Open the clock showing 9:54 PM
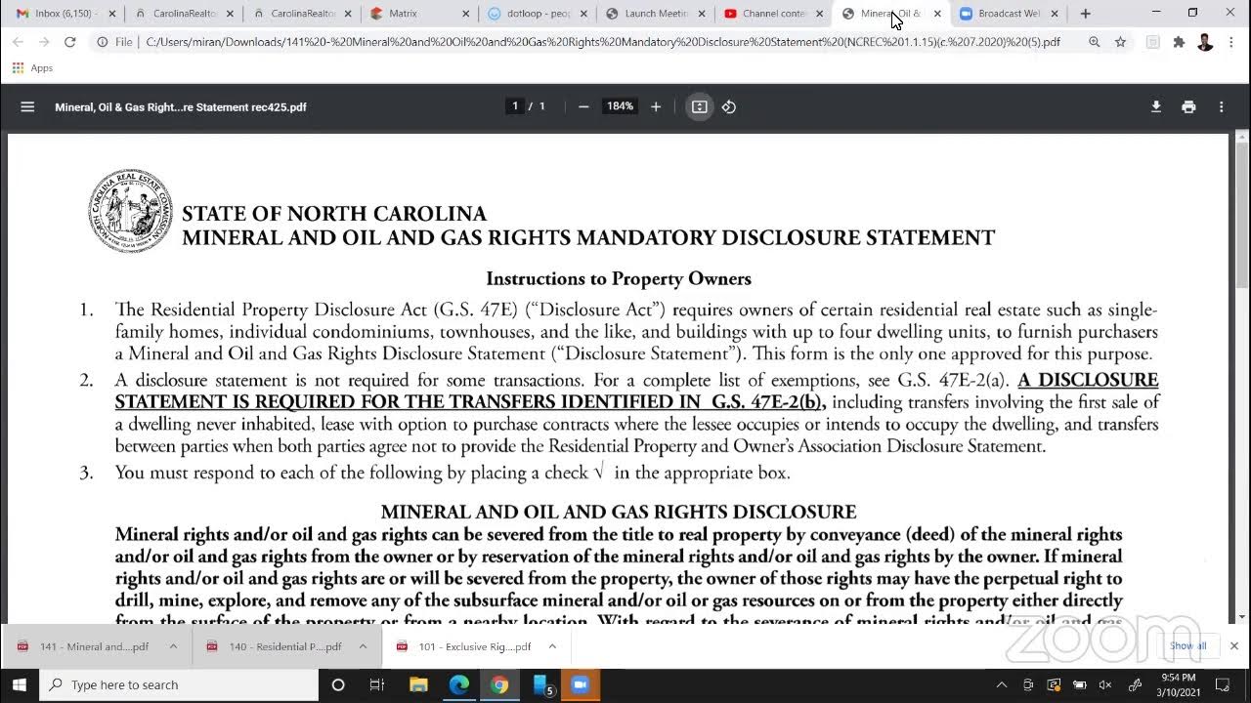The width and height of the screenshot is (1251, 703). click(x=1179, y=684)
